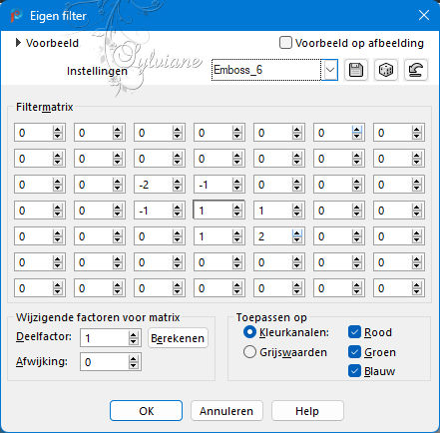
Task: Confirm with the OK button
Action: pyautogui.click(x=147, y=411)
